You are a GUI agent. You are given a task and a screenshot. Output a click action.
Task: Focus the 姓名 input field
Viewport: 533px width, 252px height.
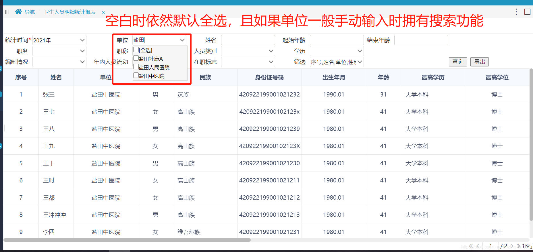coord(248,40)
